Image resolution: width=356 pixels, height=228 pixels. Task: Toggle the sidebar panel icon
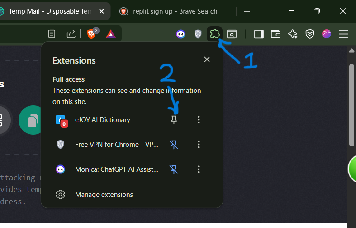click(x=259, y=34)
